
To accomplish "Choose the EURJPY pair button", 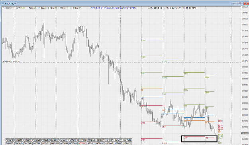I will (118, 140).
